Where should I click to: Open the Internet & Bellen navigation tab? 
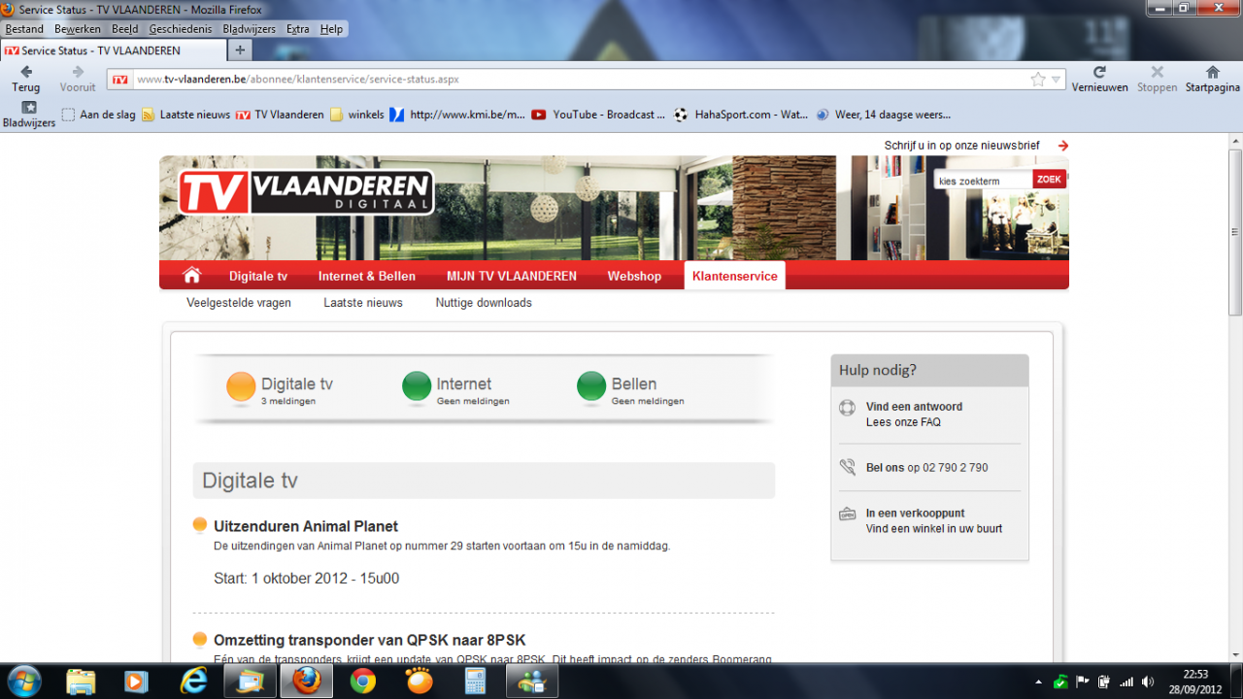point(367,276)
